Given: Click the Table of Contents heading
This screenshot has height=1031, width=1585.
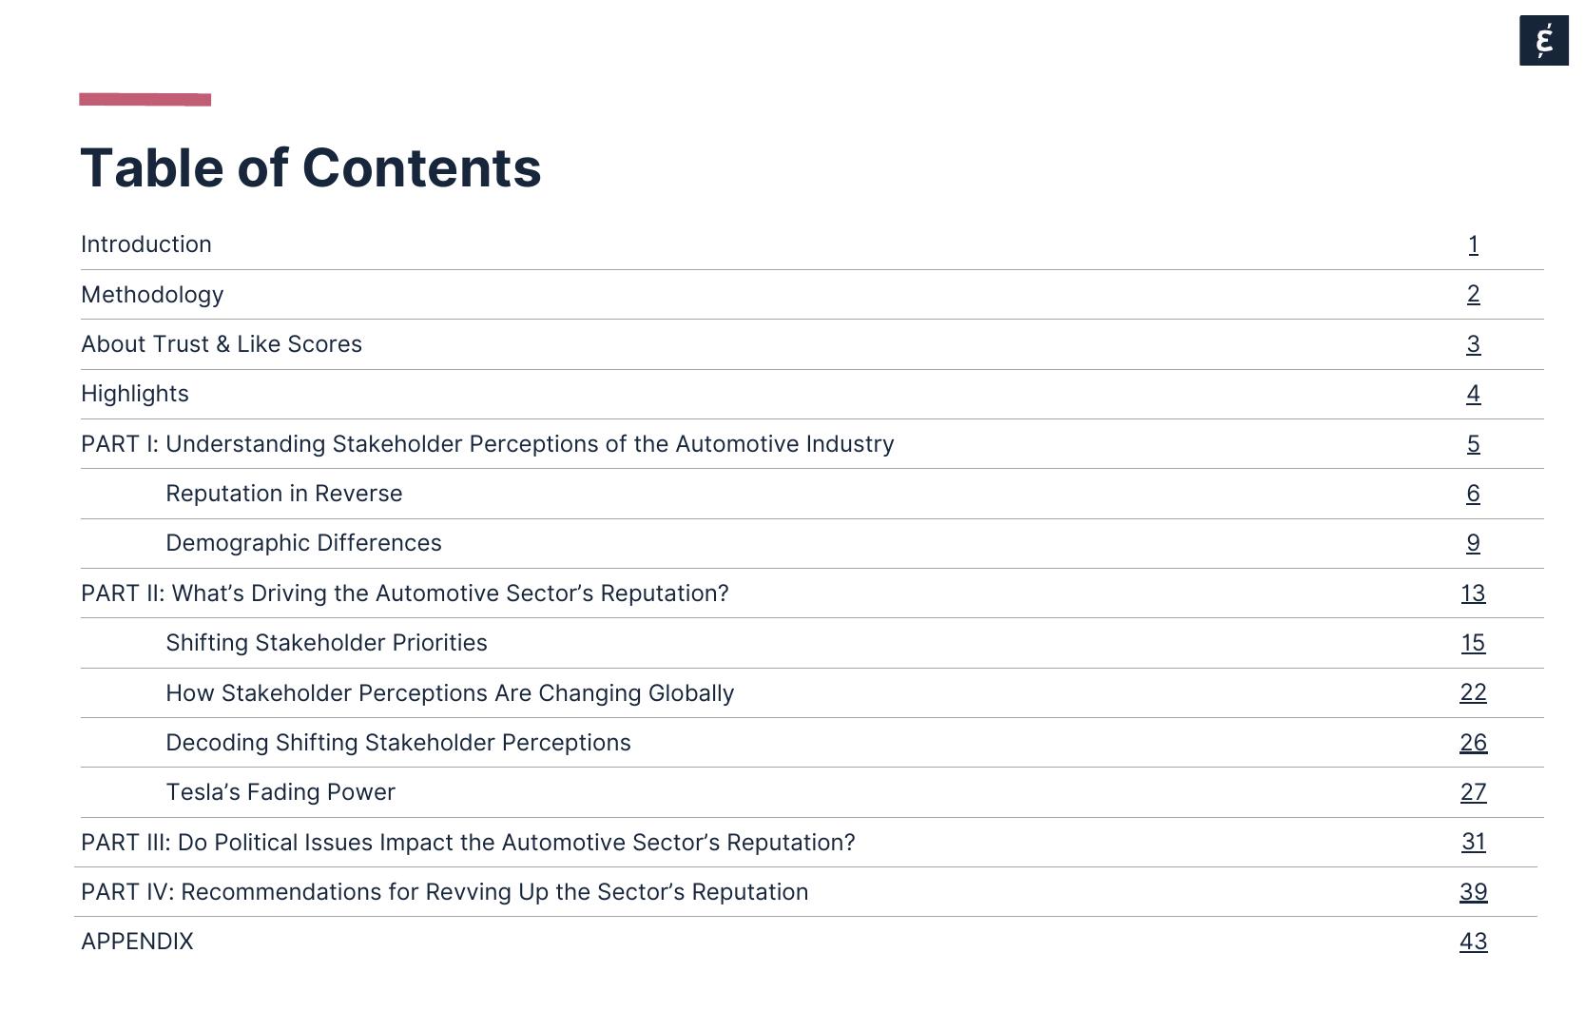Looking at the screenshot, I should coord(311,168).
